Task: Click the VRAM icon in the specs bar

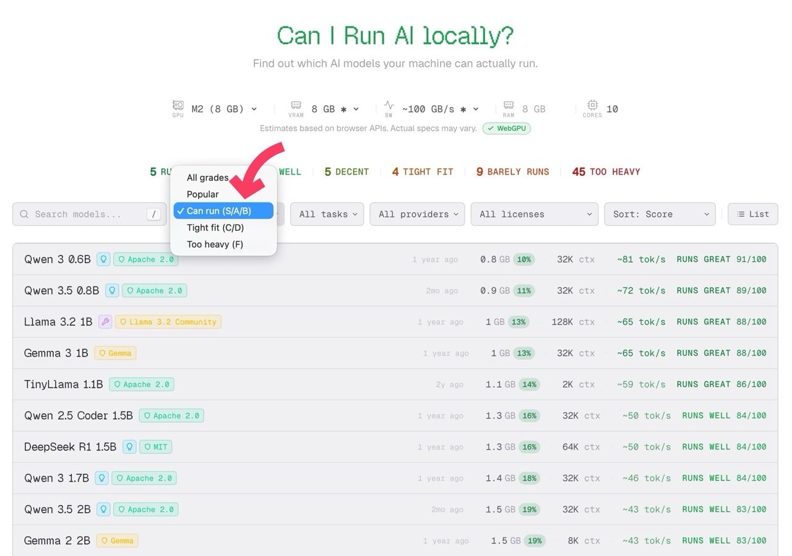Action: click(x=296, y=107)
